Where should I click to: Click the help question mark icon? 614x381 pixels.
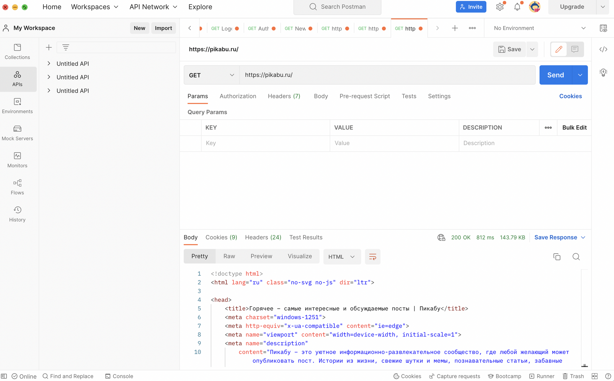pos(608,376)
